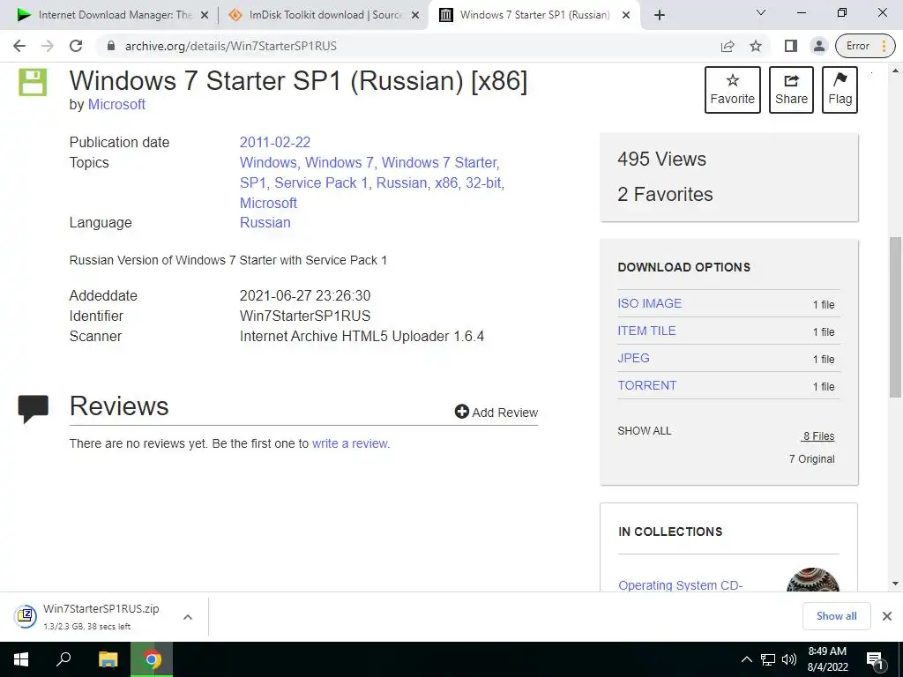
Task: Click the Windows topic link
Action: click(x=268, y=162)
